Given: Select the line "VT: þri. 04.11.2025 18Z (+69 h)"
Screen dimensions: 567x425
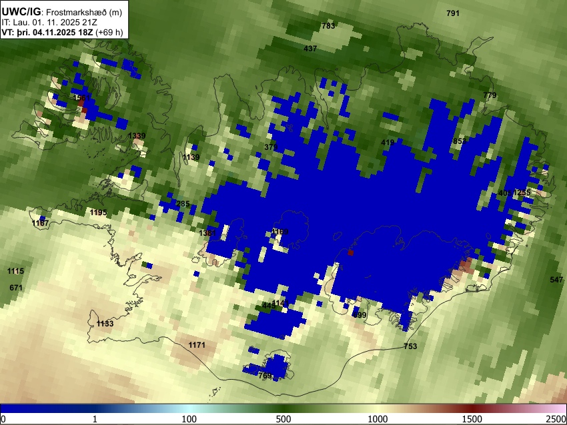Looking at the screenshot, I should (x=62, y=32).
